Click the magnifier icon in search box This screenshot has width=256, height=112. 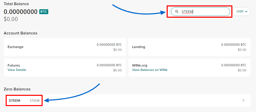point(177,12)
